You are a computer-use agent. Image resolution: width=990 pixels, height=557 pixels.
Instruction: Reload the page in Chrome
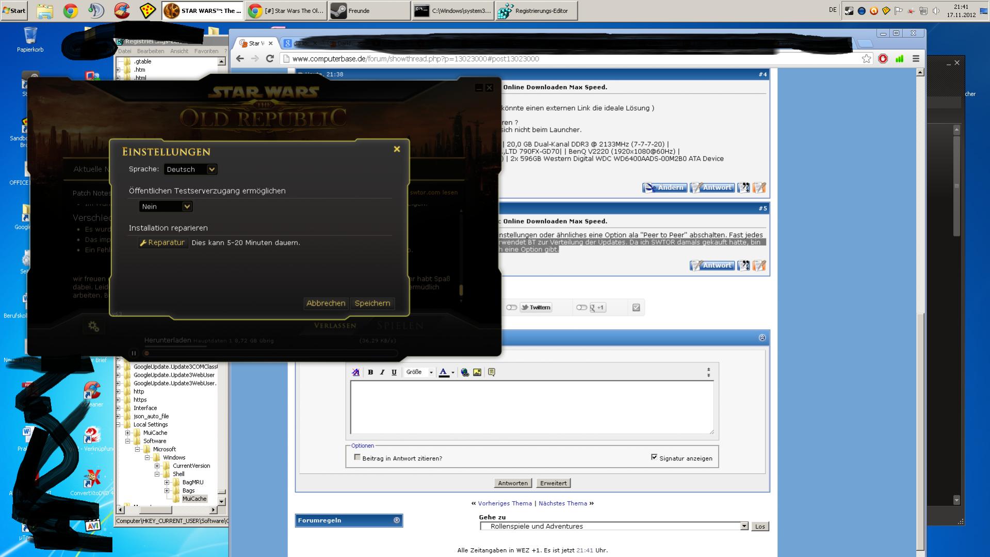click(x=269, y=59)
